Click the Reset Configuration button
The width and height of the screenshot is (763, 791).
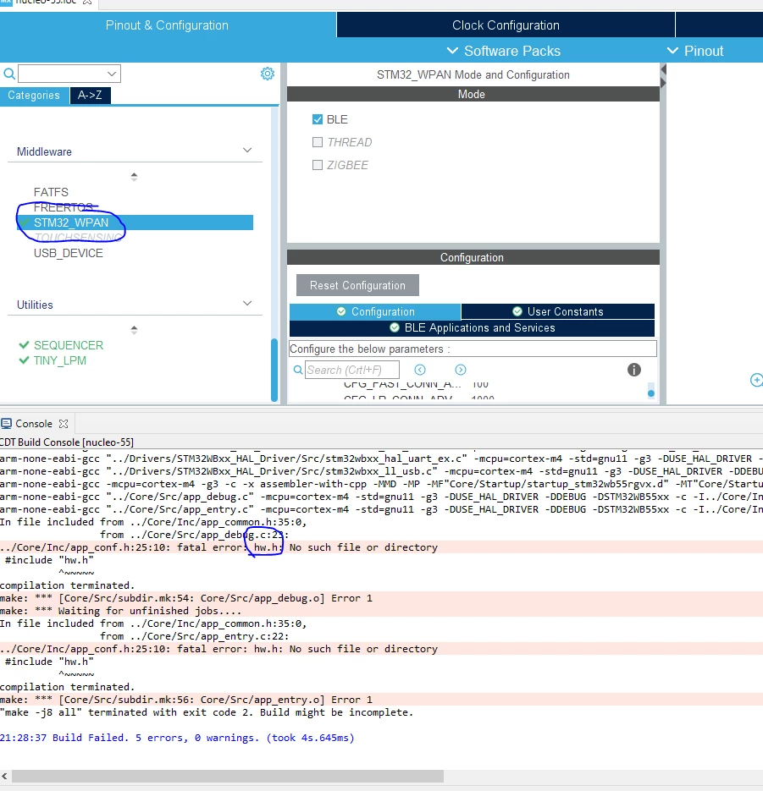tap(357, 286)
